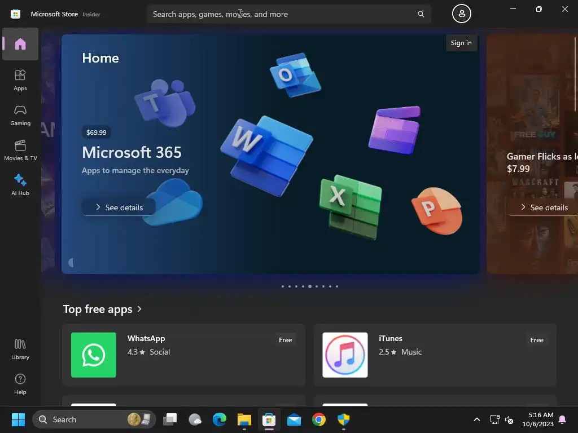Open the Help menu in sidebar
578x433 pixels.
(20, 385)
